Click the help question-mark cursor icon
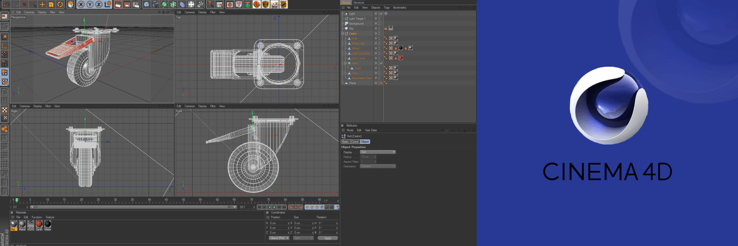Viewport: 738px width, 246px height. [x=210, y=4]
